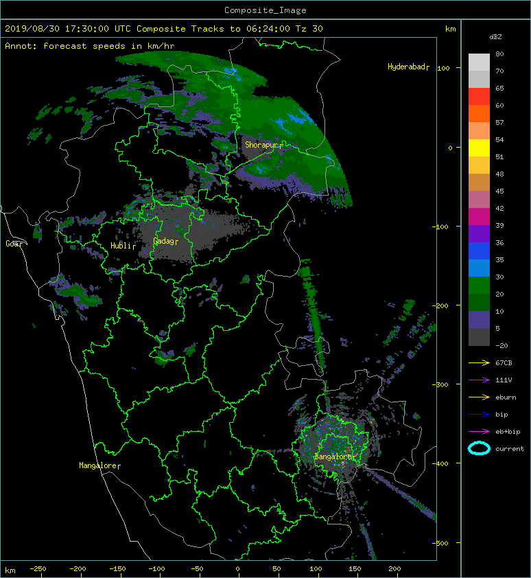Click the dark gray 5 dBZ swatch
Screen dimensions: 531x578
pyautogui.click(x=479, y=337)
